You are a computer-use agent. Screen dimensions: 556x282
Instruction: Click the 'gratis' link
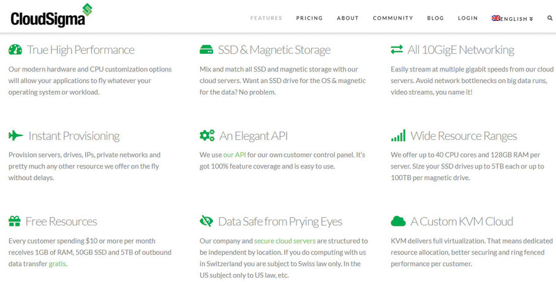pos(57,264)
